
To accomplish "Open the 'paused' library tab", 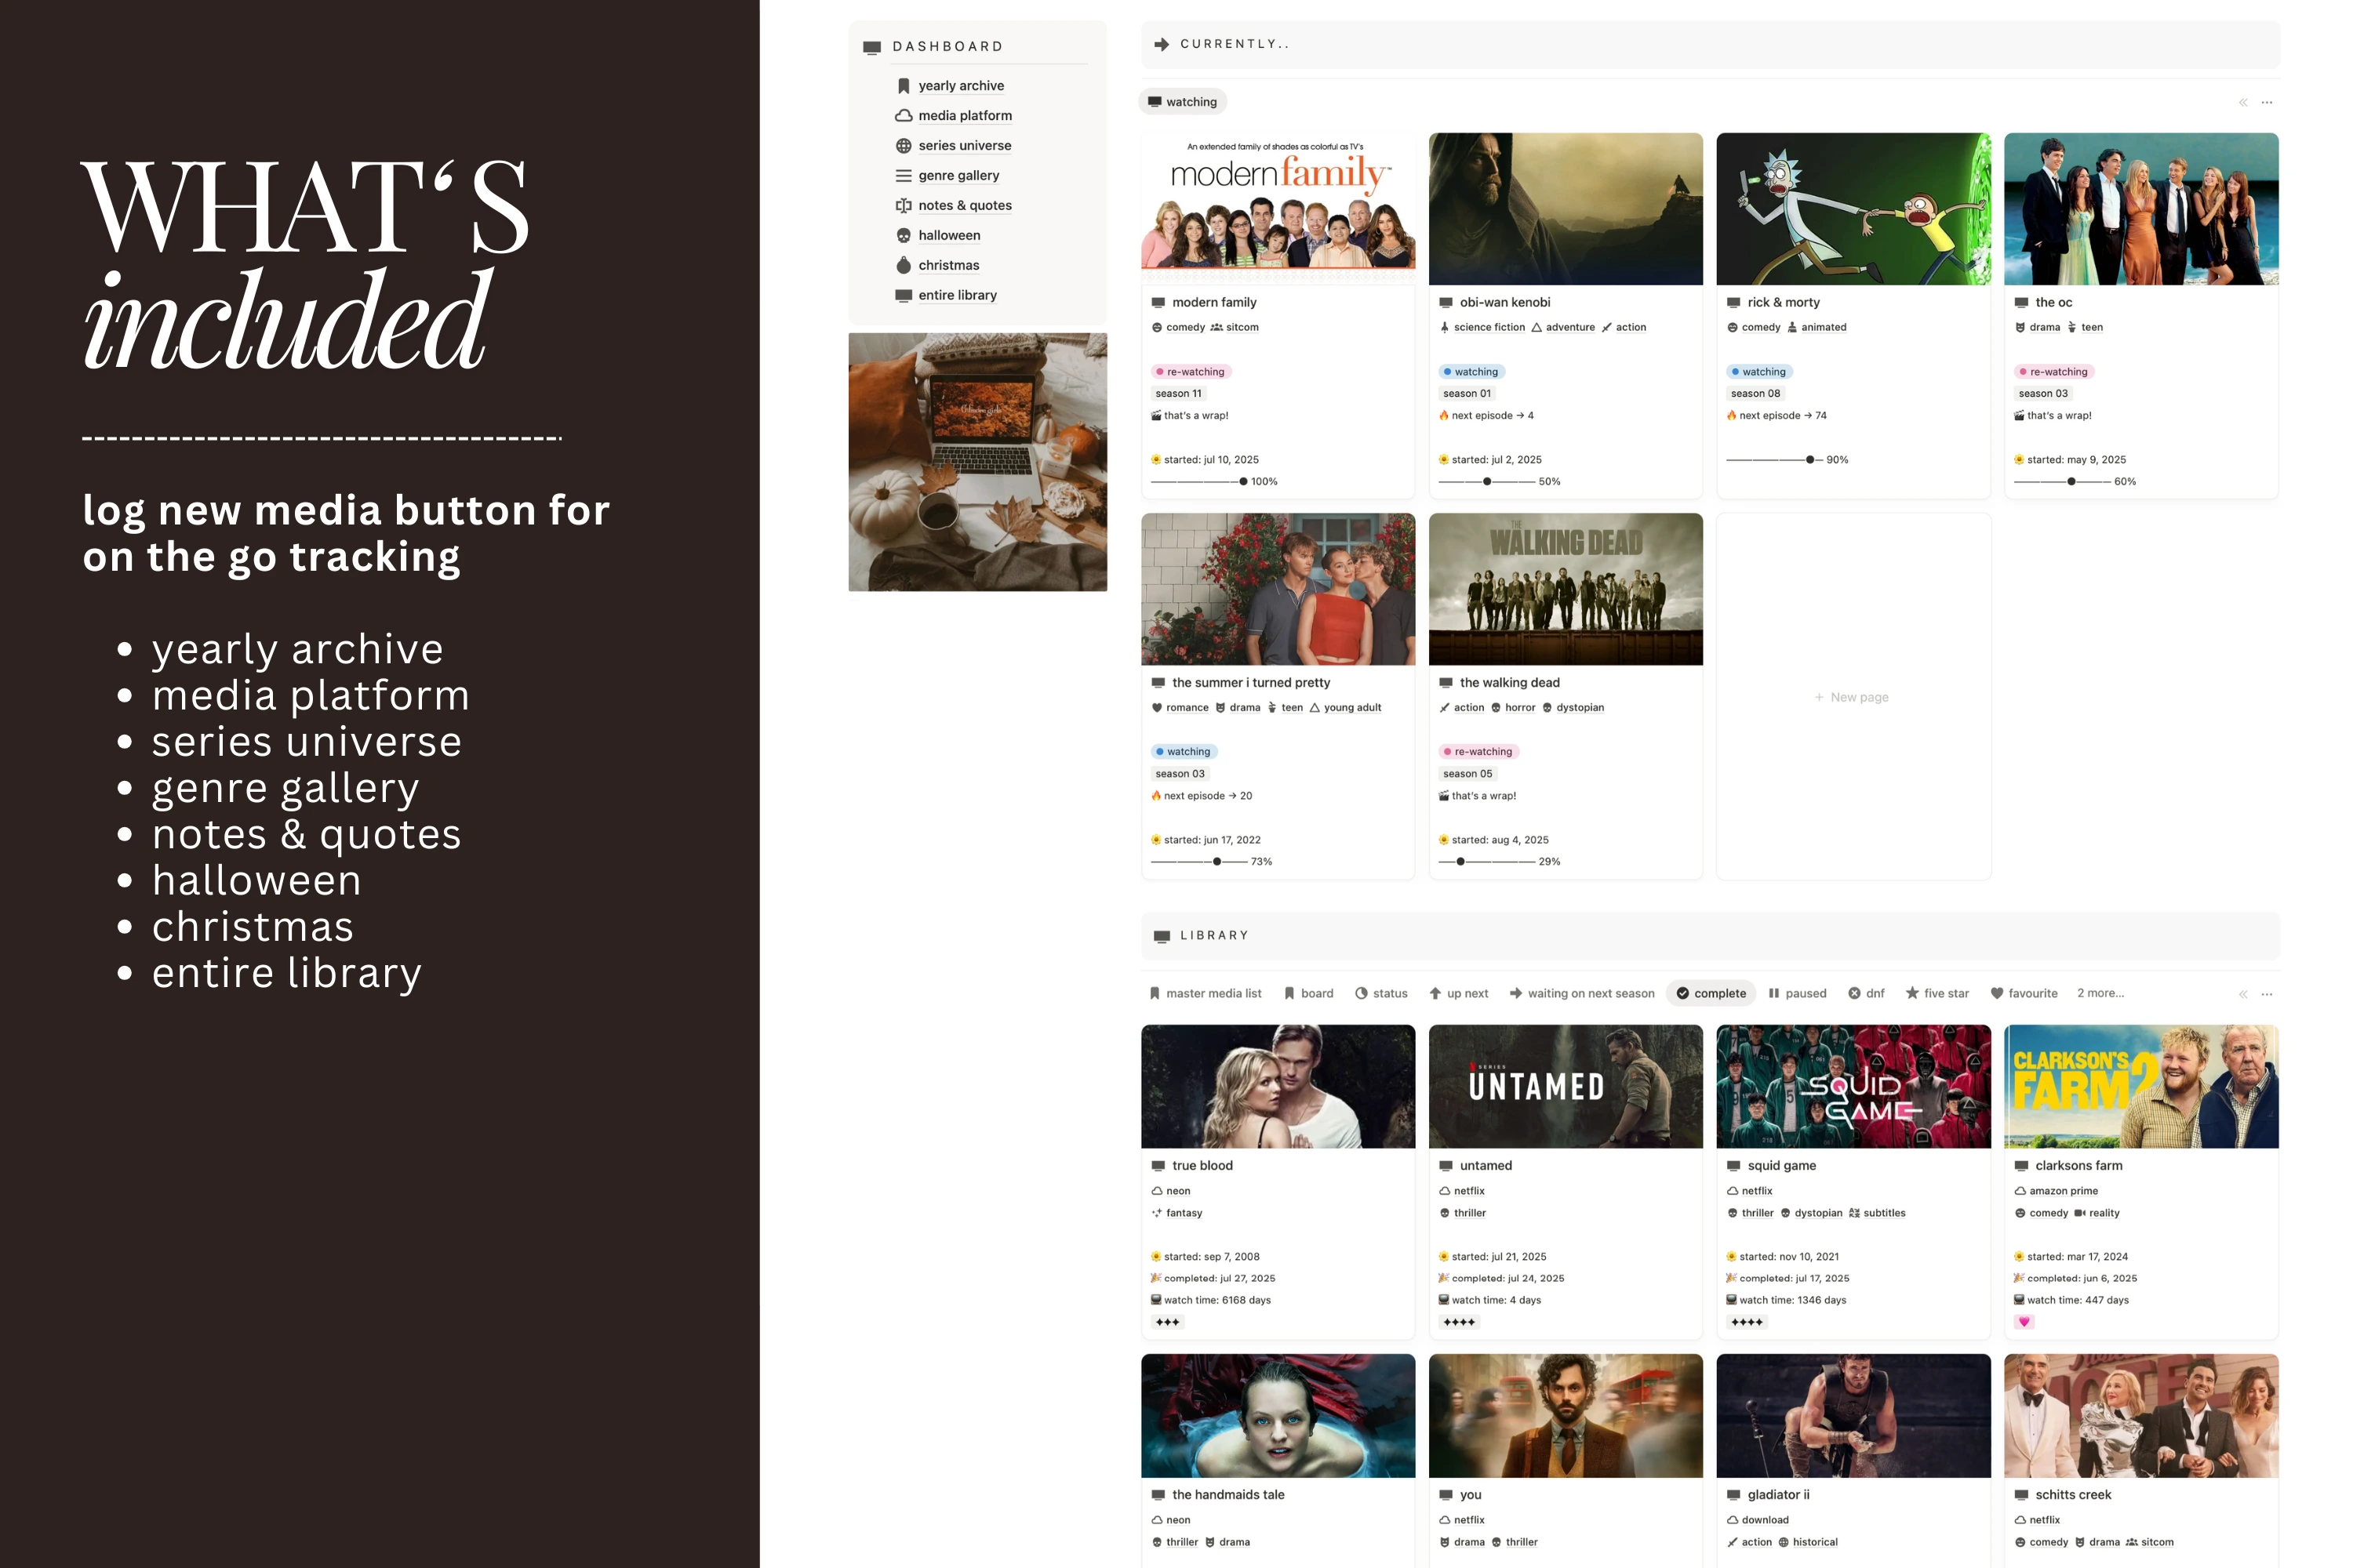I will (1797, 993).
